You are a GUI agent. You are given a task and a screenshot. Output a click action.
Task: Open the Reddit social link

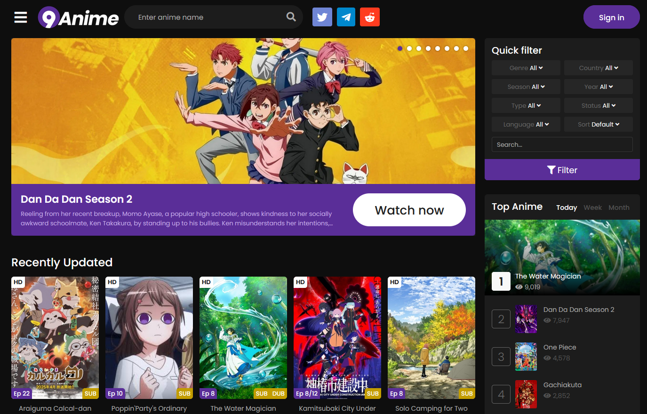(x=370, y=17)
